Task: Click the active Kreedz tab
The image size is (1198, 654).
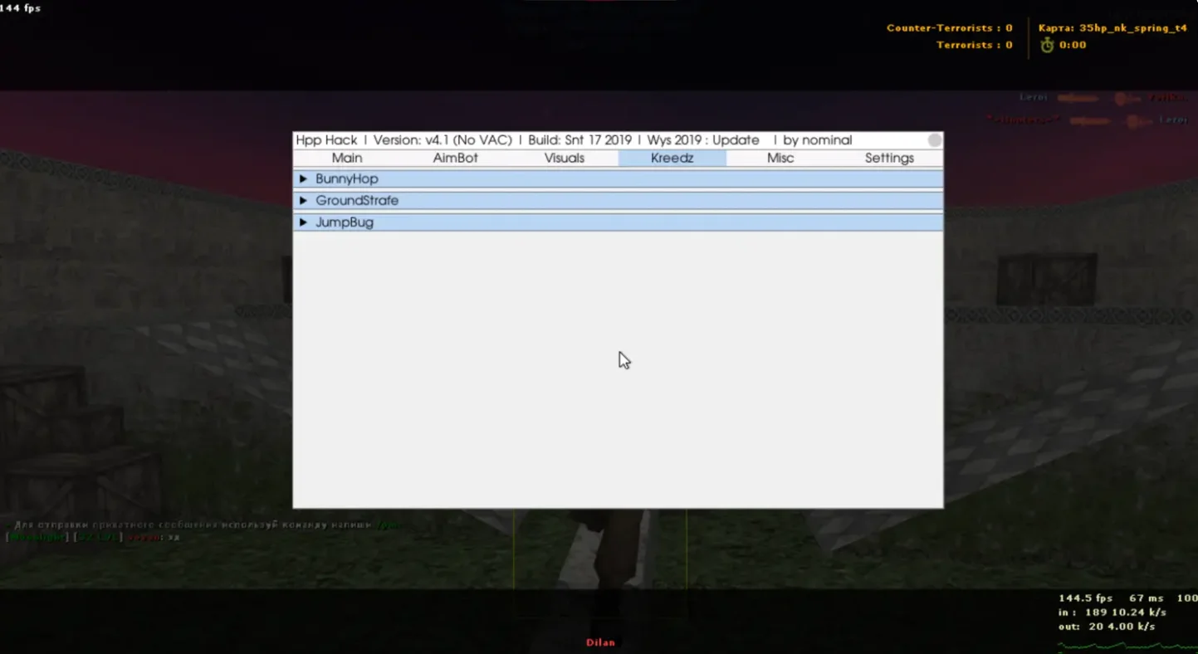Action: point(672,159)
